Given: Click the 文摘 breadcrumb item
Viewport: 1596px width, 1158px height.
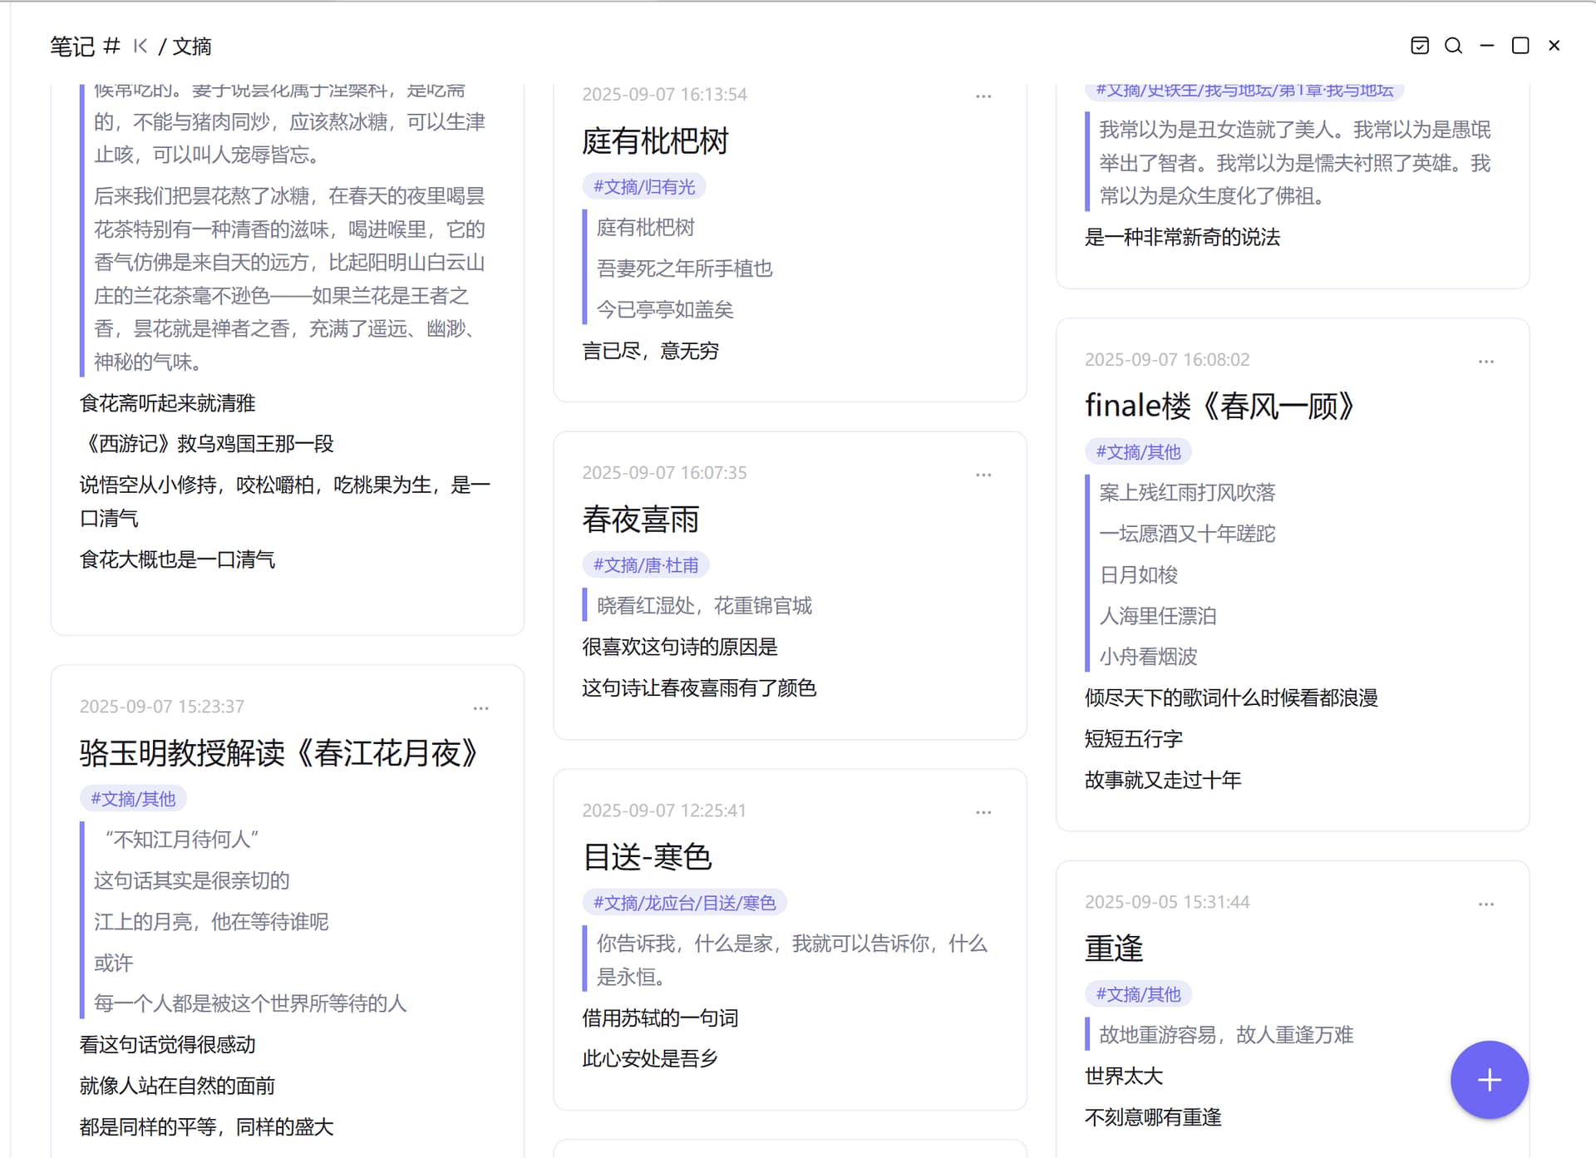Looking at the screenshot, I should pyautogui.click(x=192, y=47).
